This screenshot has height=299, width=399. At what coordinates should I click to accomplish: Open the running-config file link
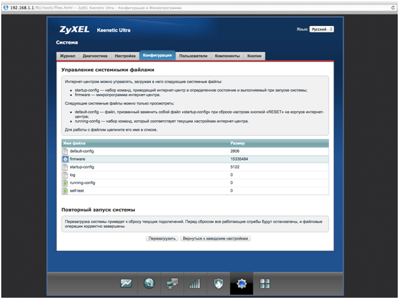pos(83,182)
